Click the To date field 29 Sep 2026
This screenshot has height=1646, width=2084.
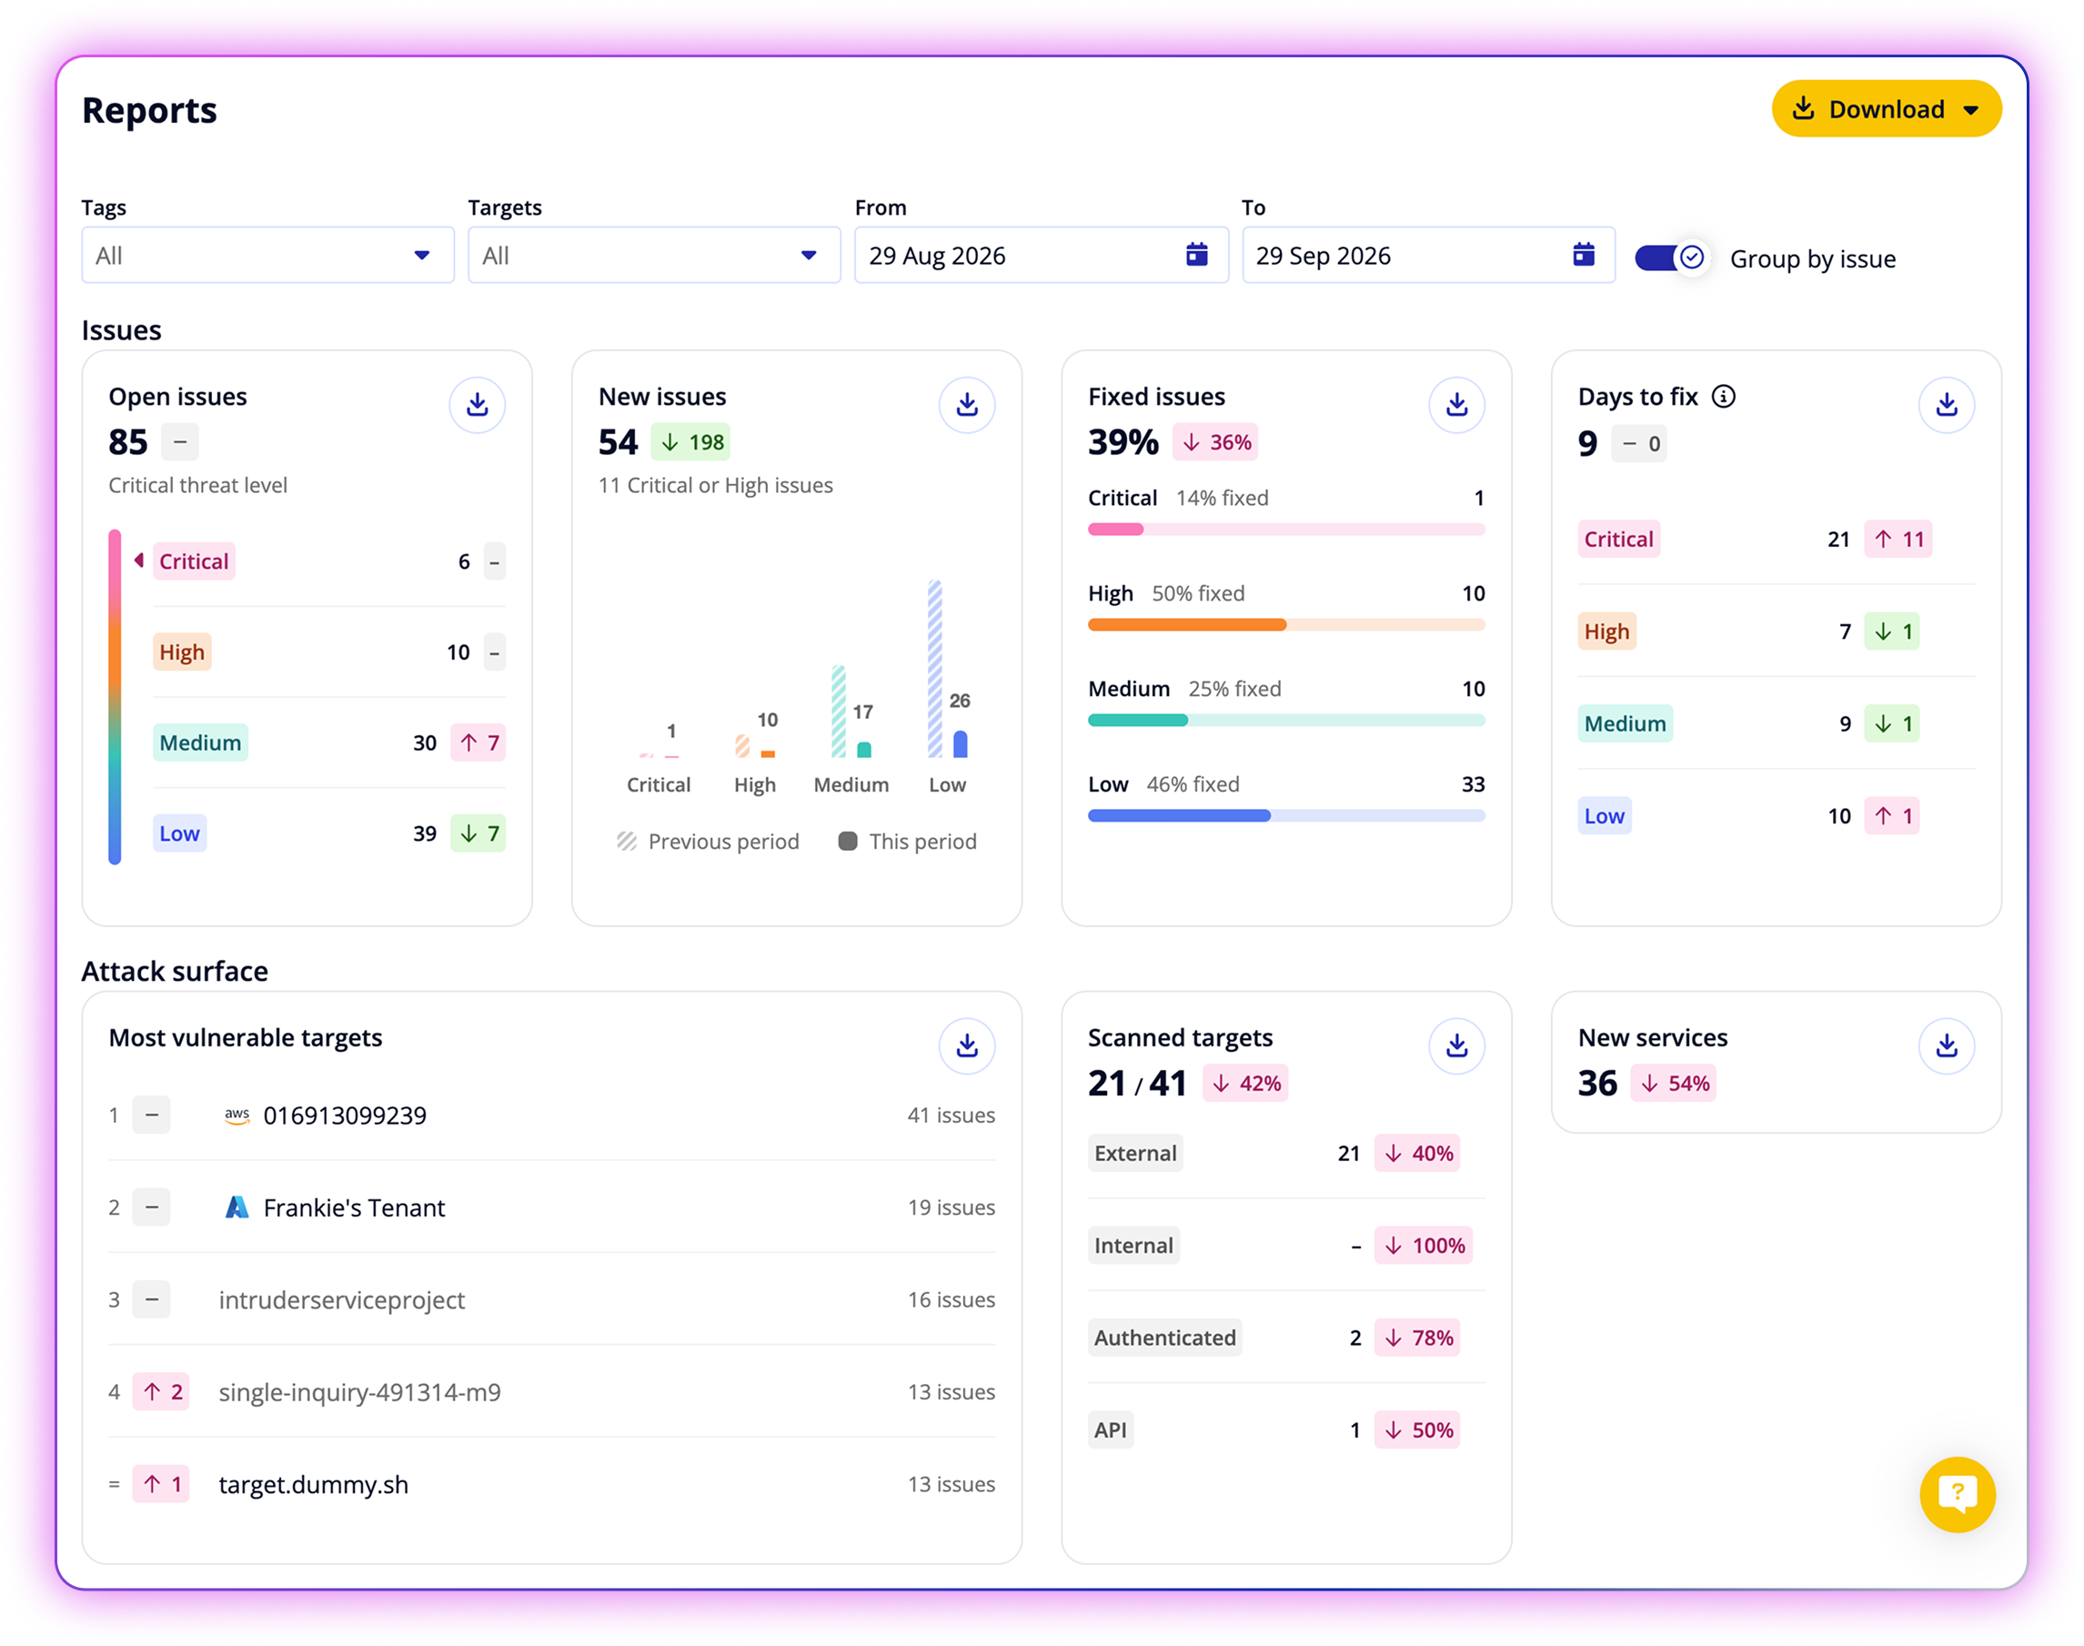pyautogui.click(x=1428, y=256)
